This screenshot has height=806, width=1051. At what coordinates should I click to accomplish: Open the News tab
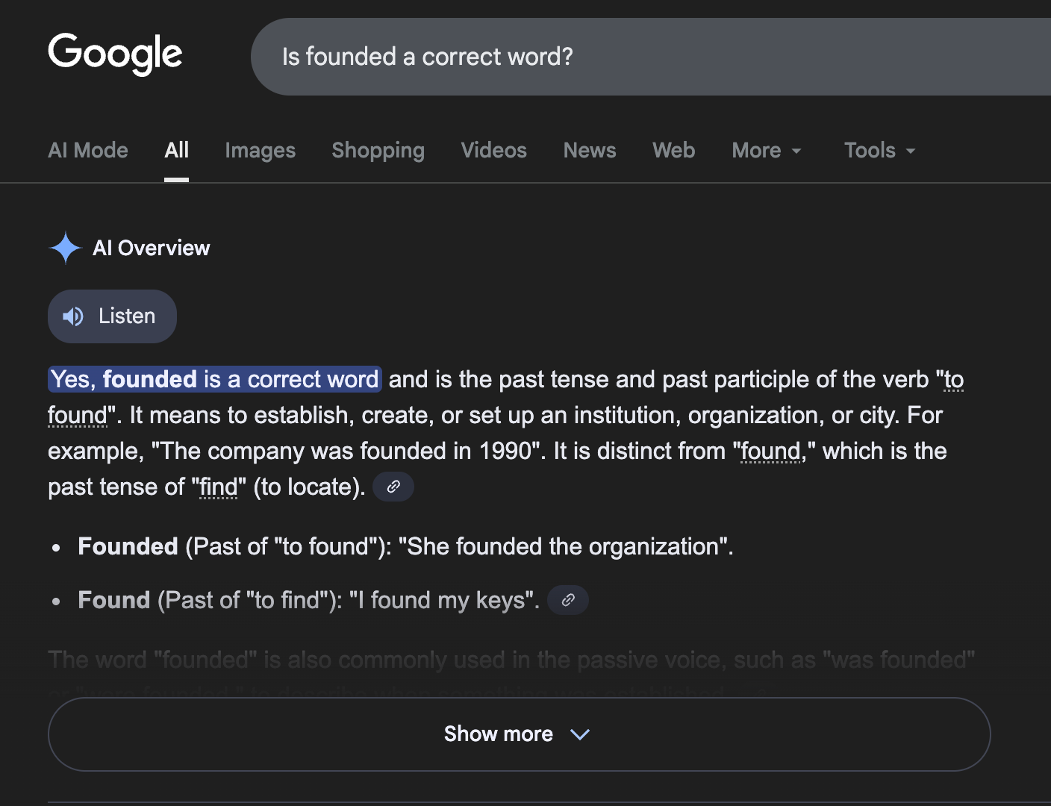(589, 150)
